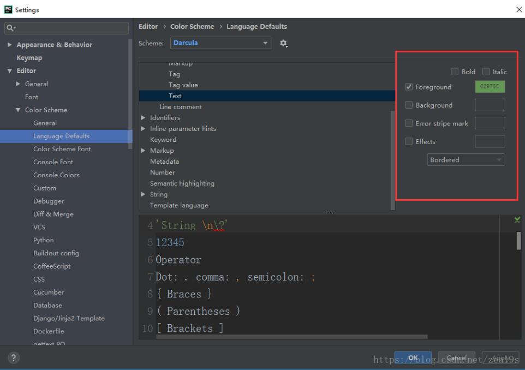The image size is (525, 370).
Task: Select Metadata attribute
Action: coord(164,162)
